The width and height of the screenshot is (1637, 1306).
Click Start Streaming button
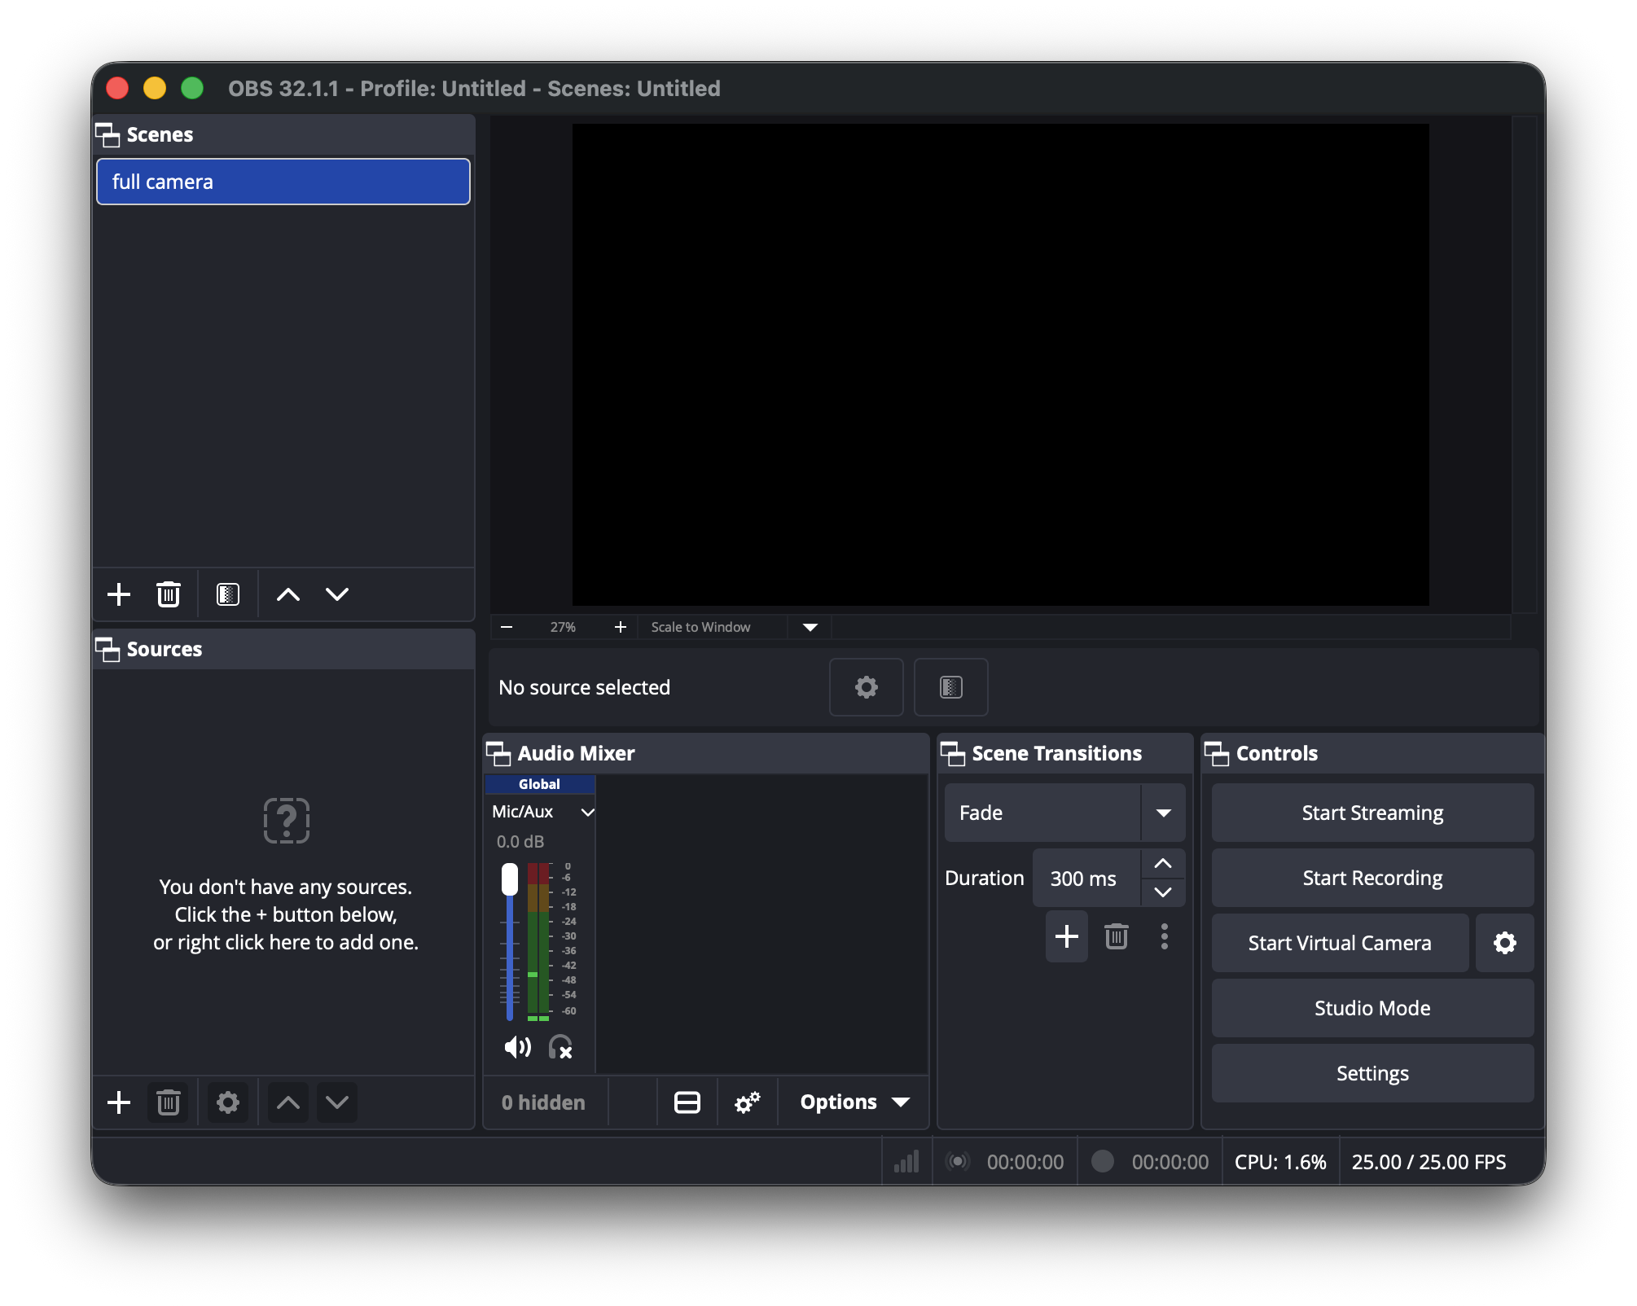1372,813
